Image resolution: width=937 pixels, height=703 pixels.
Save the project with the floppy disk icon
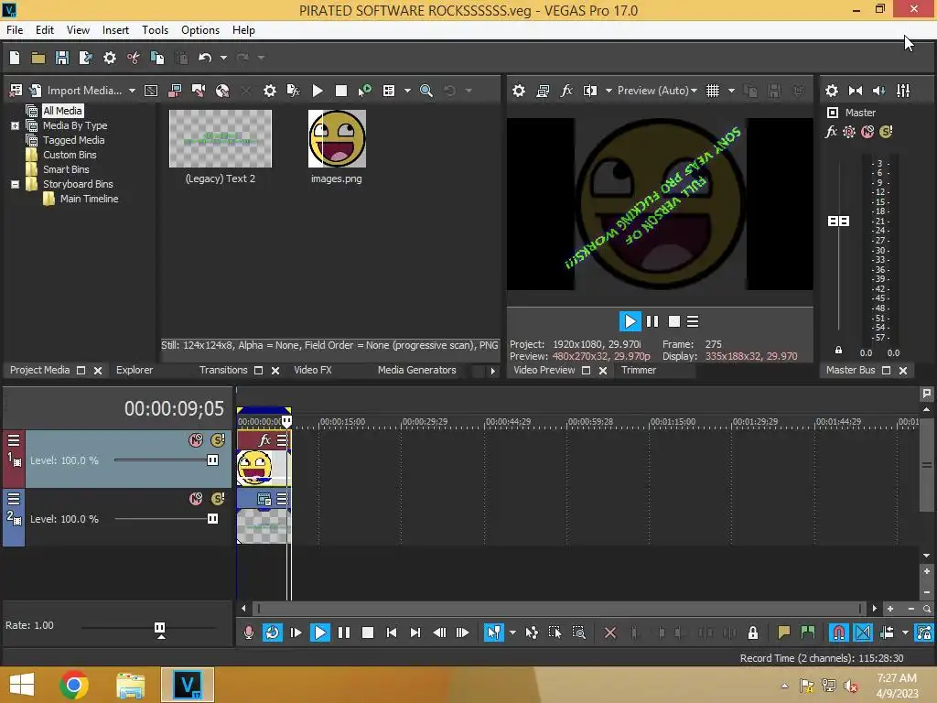click(61, 58)
